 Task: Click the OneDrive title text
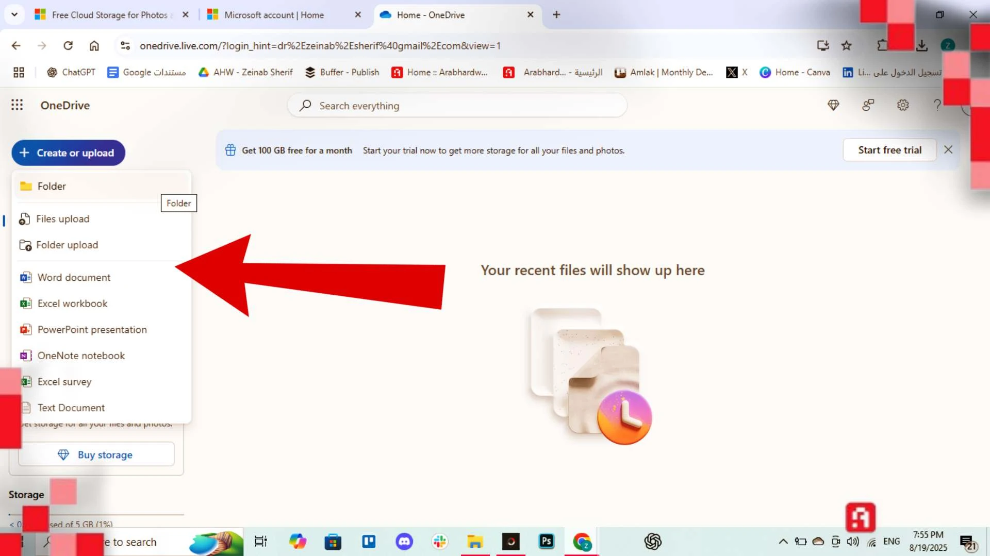tap(65, 105)
